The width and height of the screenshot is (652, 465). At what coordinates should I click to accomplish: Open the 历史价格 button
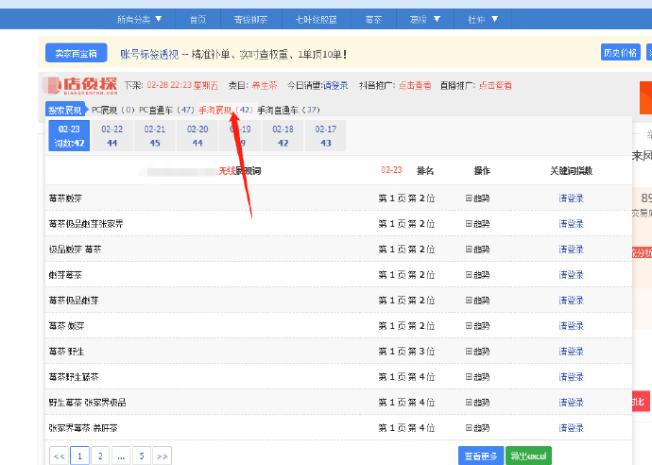[620, 52]
